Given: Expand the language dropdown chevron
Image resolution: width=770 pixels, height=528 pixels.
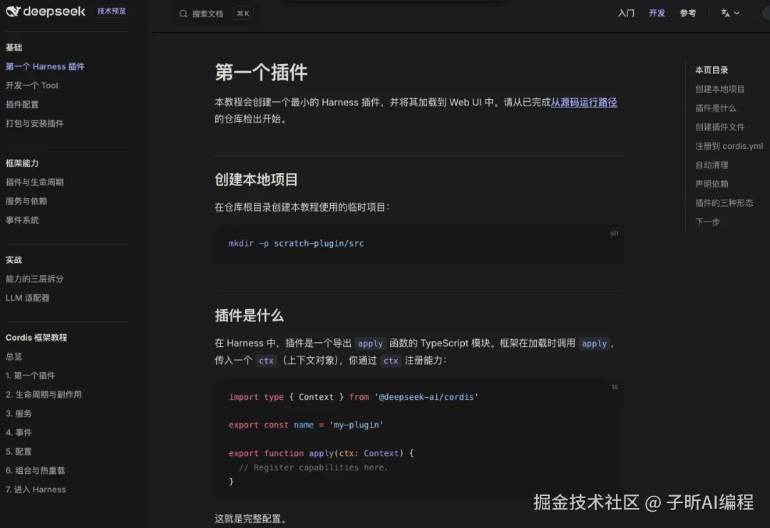Looking at the screenshot, I should 736,14.
